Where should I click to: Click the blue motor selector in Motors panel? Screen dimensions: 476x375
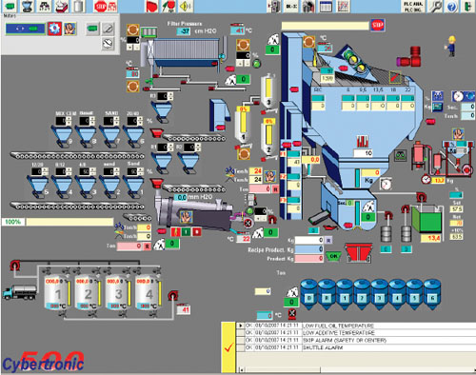pyautogui.click(x=25, y=29)
